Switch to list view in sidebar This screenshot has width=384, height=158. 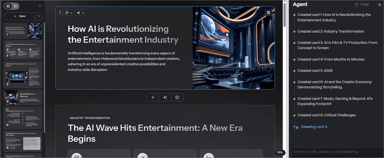(15, 6)
